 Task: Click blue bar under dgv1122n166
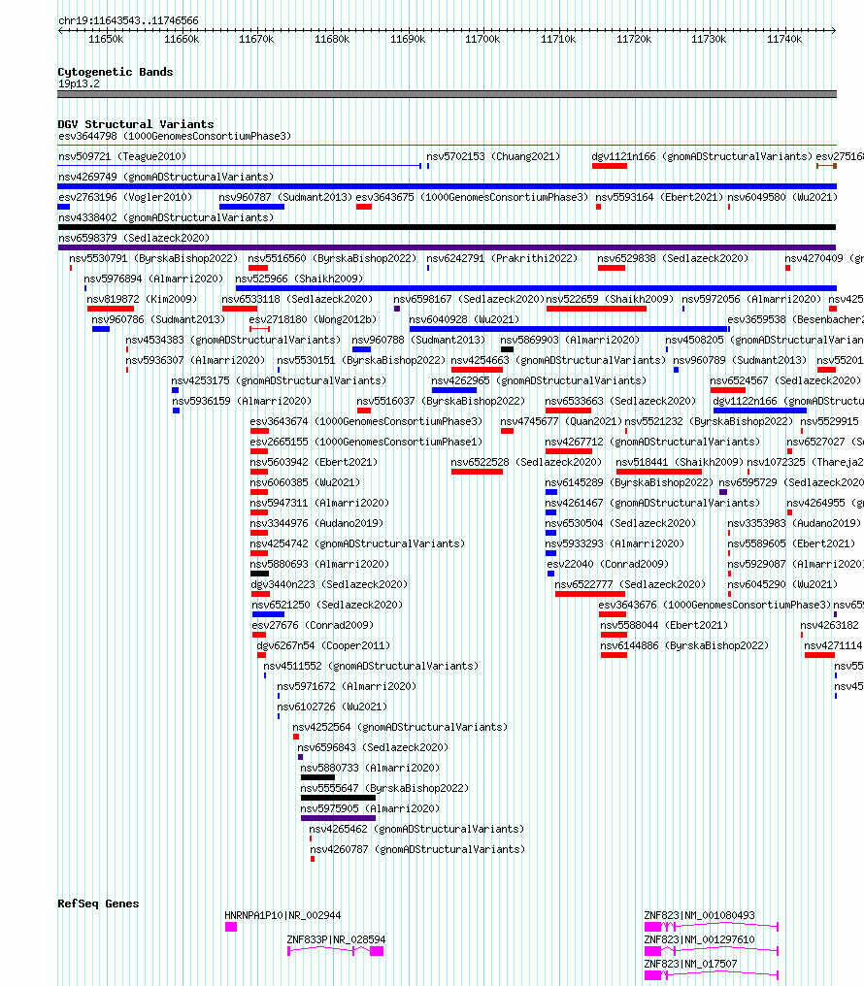click(x=759, y=411)
